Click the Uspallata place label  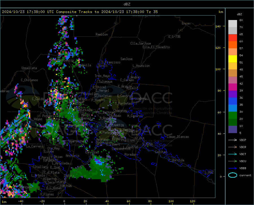click(29, 68)
